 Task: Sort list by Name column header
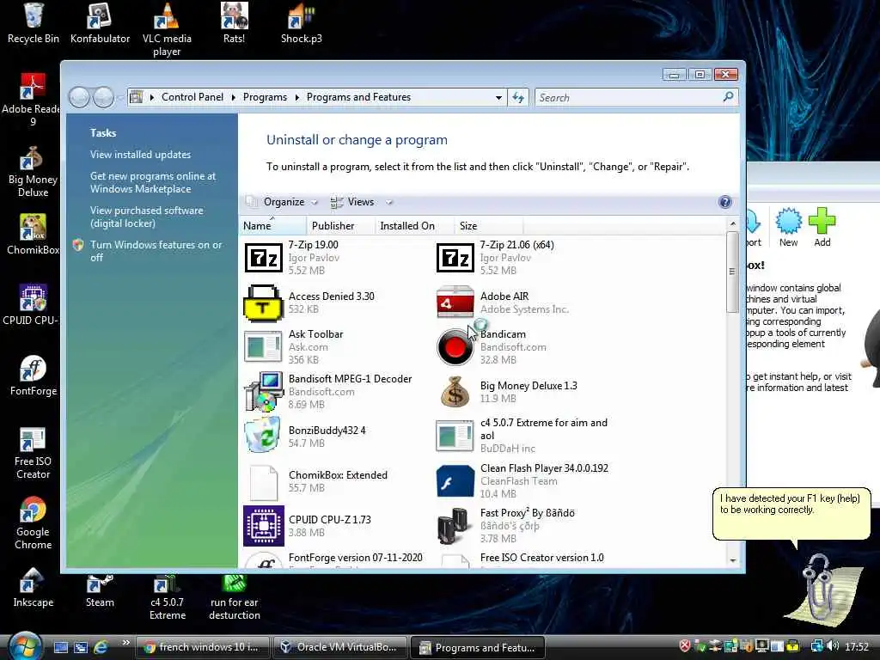coord(272,226)
